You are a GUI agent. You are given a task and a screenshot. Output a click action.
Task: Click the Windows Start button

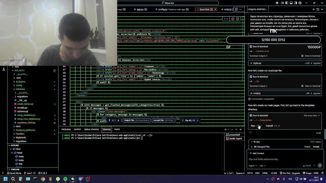click(x=5, y=179)
